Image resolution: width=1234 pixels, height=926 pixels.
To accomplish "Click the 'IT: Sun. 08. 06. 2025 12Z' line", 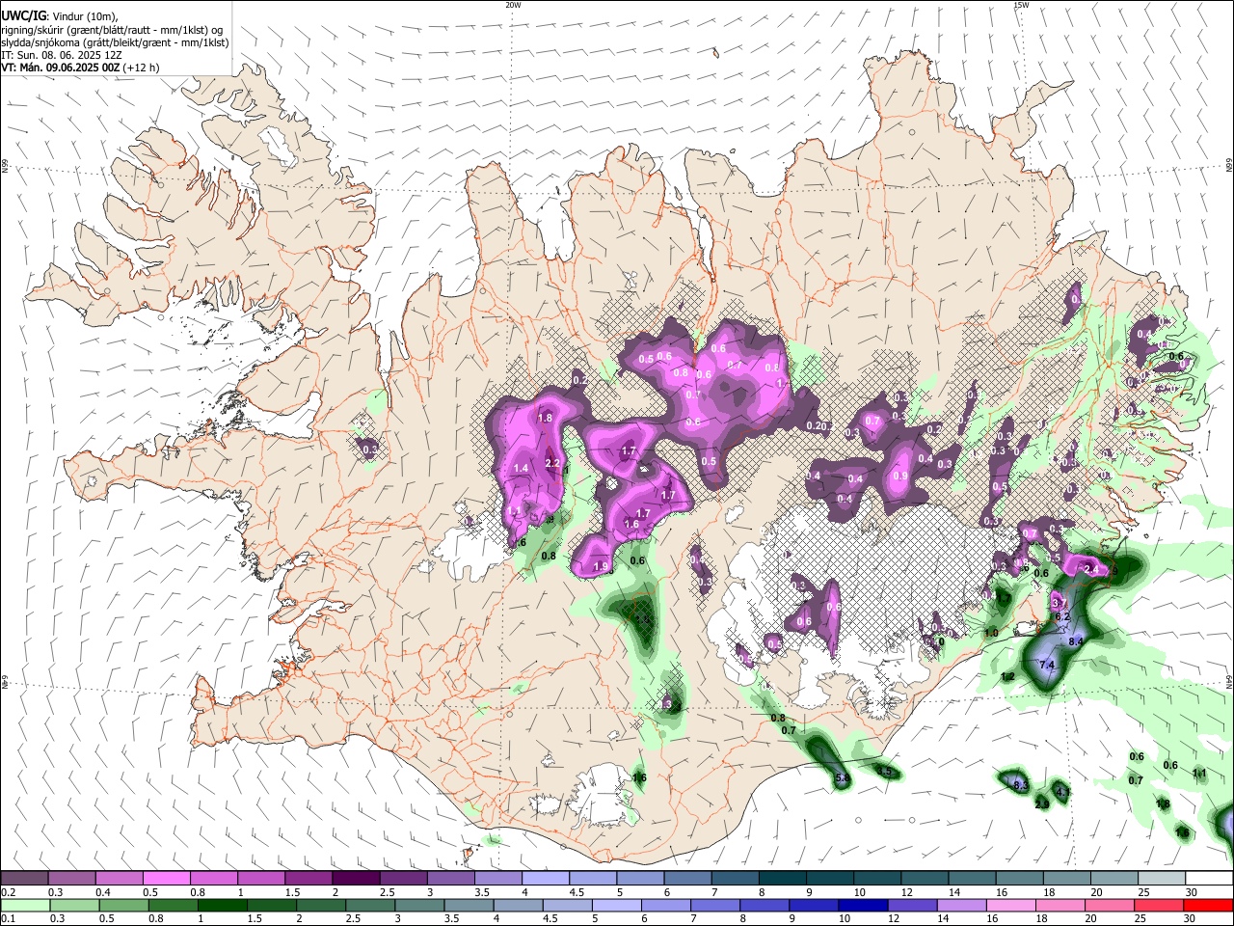I will point(62,55).
